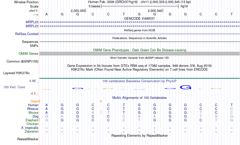Click the -4.5 lower scale value
The height and width of the screenshot is (145, 240).
pos(33,94)
